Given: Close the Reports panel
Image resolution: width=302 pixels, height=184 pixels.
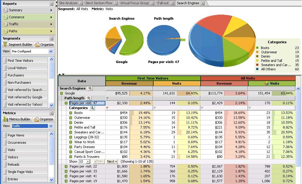Looking at the screenshot, I should pyautogui.click(x=51, y=4).
